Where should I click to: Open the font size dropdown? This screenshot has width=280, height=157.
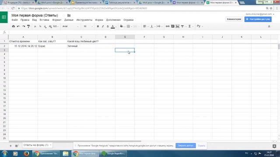pyautogui.click(x=88, y=26)
